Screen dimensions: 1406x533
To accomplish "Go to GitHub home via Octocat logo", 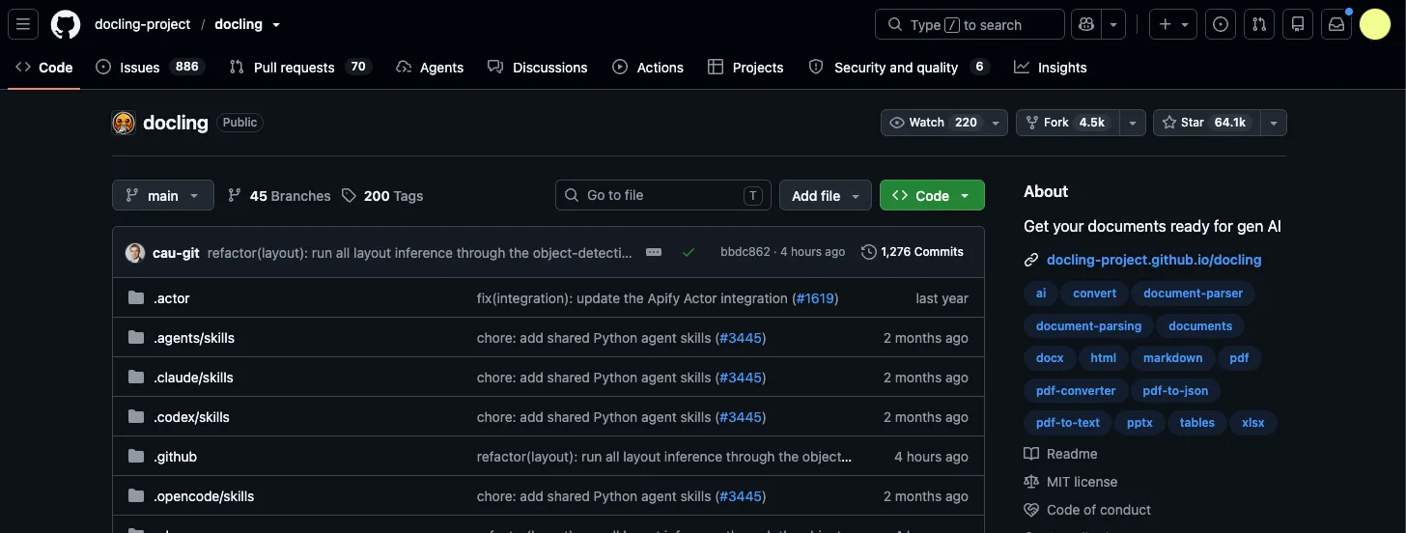I will click(66, 24).
